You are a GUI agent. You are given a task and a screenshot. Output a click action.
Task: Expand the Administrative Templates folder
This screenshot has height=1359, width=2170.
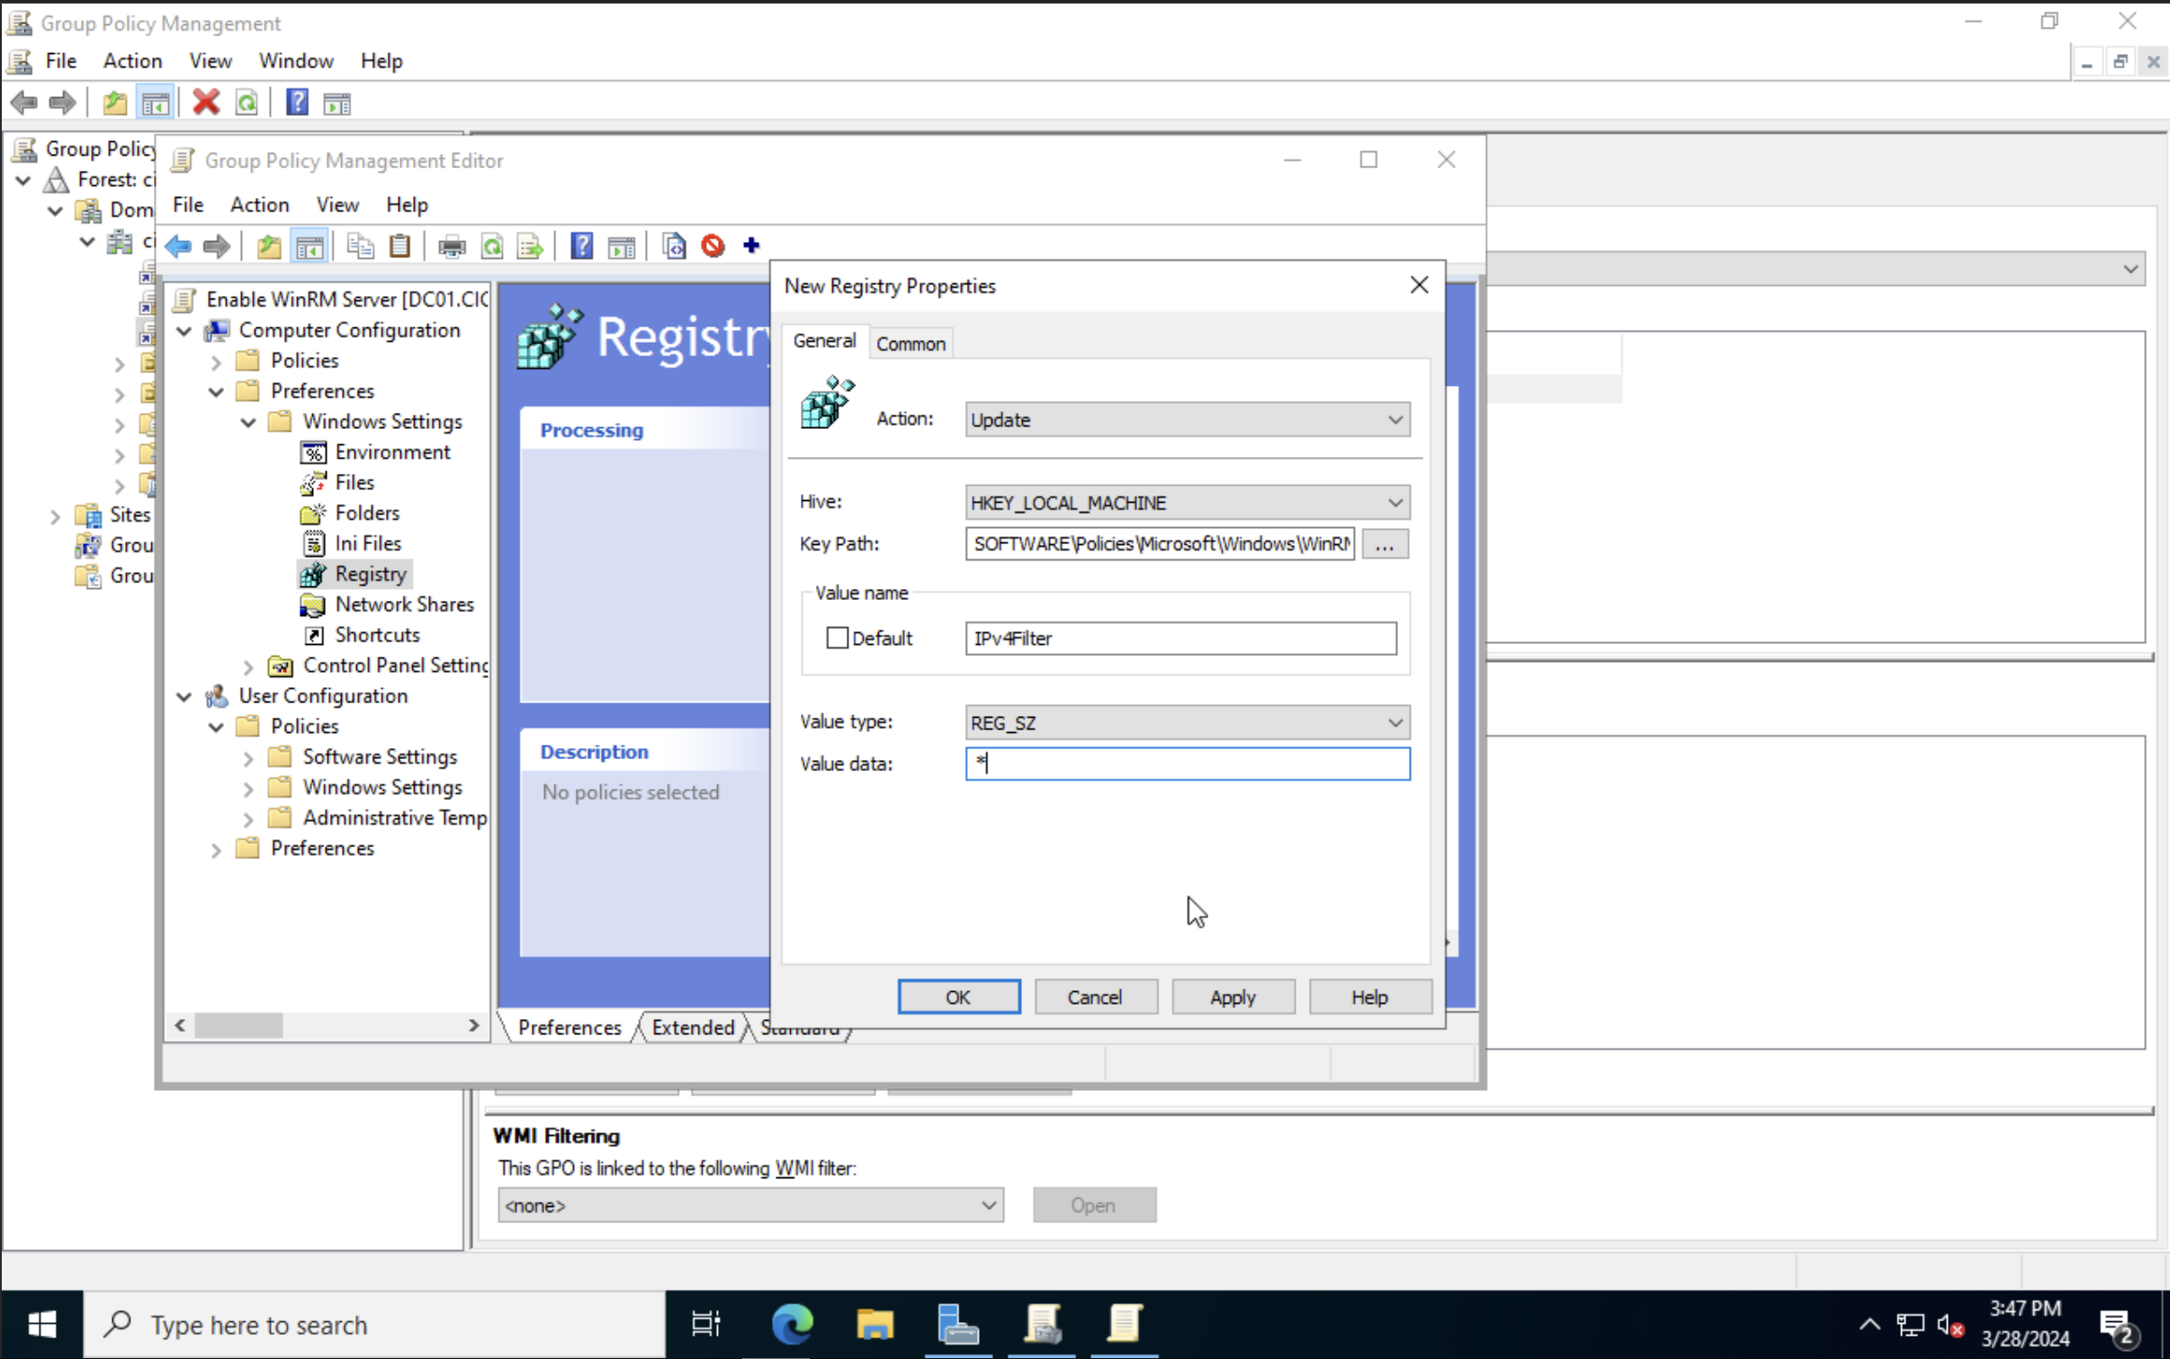248,819
